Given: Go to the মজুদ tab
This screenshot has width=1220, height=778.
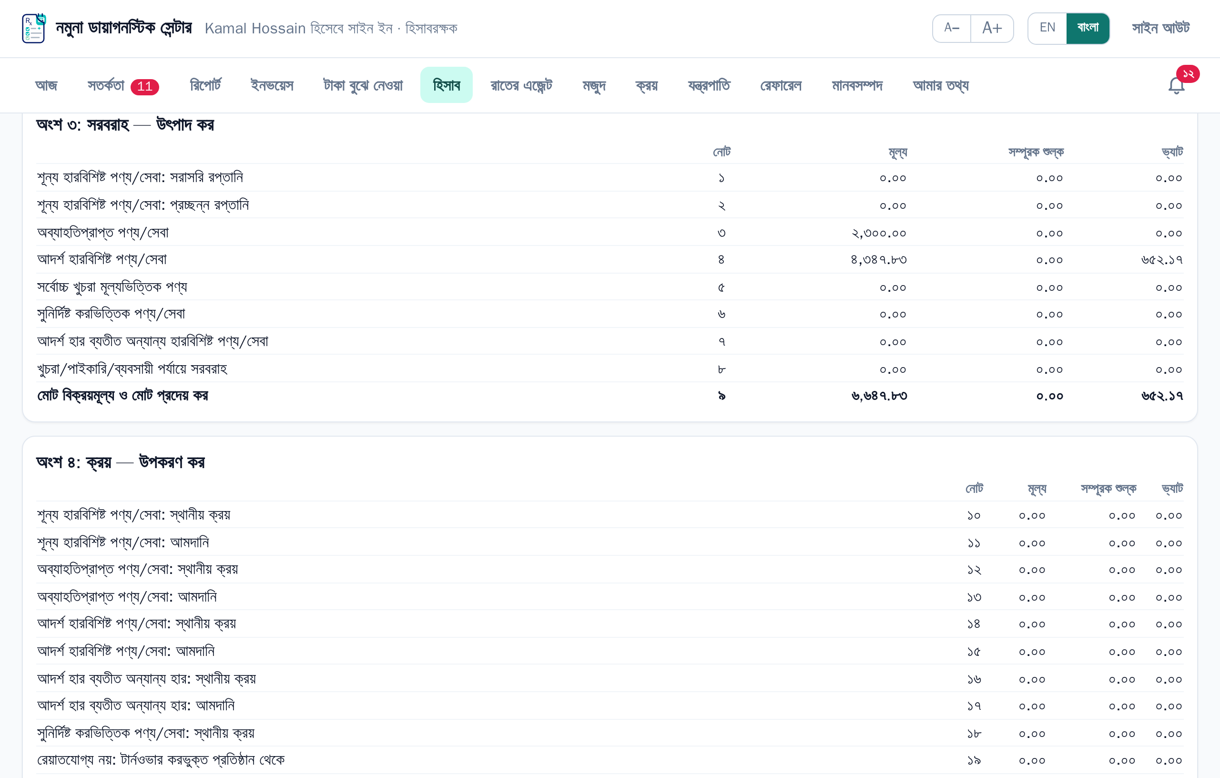Looking at the screenshot, I should (594, 85).
